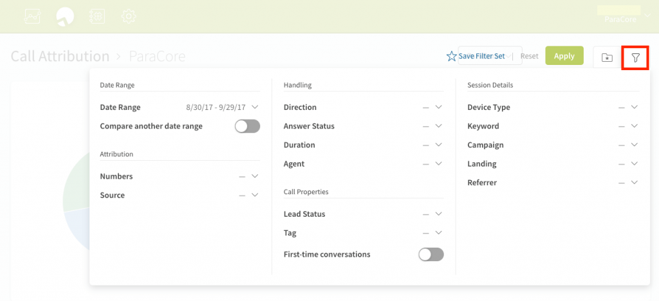Expand the Device Type filter dropdown
Screen dimensions: 659x301
635,107
